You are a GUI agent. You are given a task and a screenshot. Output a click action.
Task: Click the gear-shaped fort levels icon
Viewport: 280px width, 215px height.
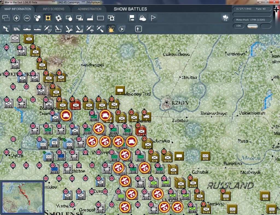[59, 18]
